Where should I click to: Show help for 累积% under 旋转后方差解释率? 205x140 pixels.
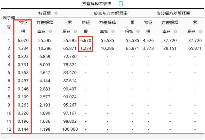(x=200, y=31)
